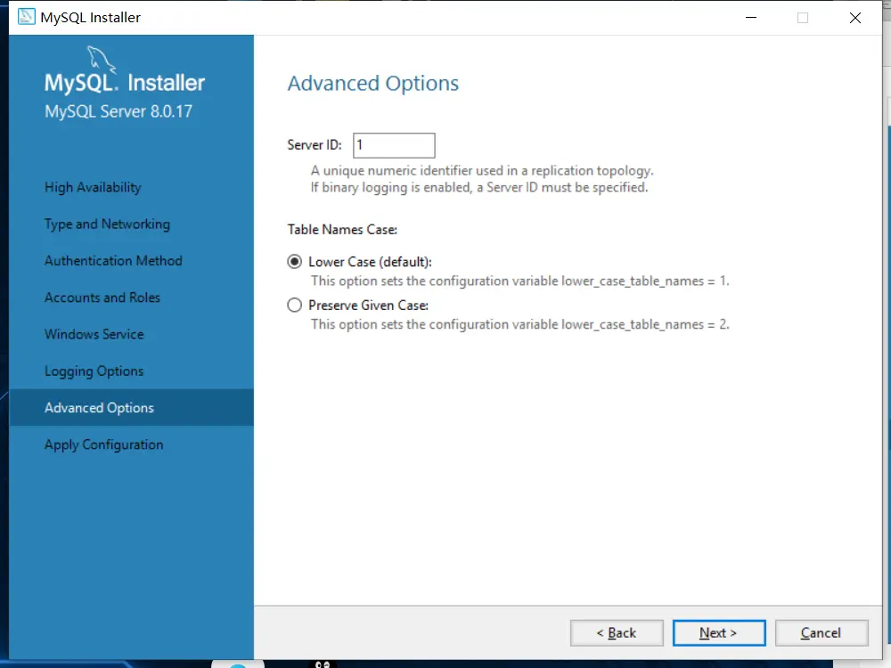Viewport: 891px width, 668px height.
Task: Open Apply Configuration step
Action: point(103,444)
